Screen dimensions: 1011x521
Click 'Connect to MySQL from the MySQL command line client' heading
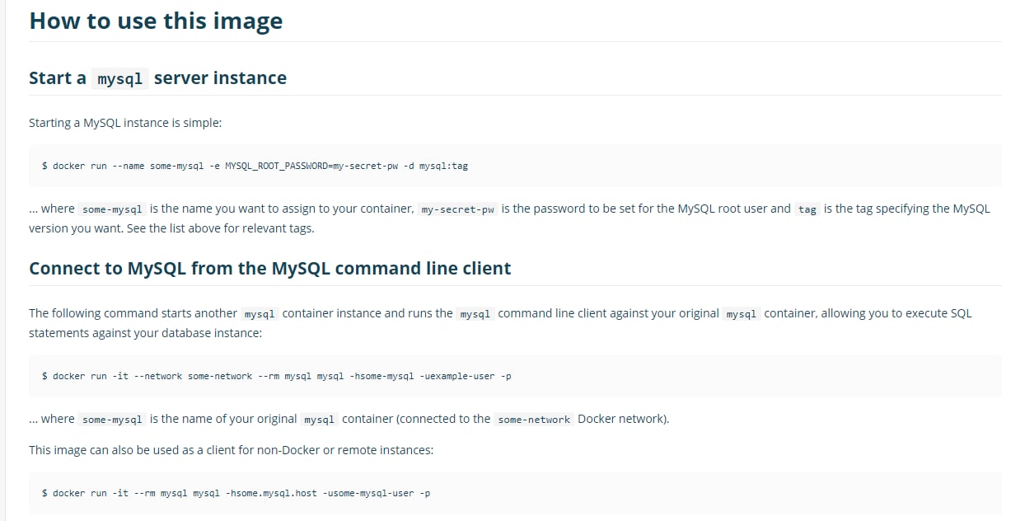(x=269, y=268)
